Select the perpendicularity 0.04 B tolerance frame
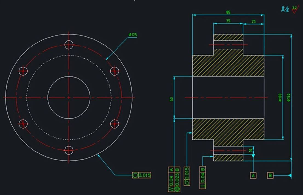 pyautogui.click(x=203, y=177)
